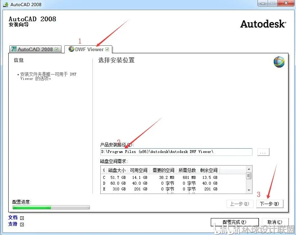Click the 配置完成 button

tap(234, 222)
